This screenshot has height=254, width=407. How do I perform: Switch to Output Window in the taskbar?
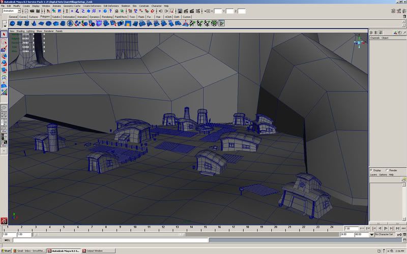pos(98,251)
